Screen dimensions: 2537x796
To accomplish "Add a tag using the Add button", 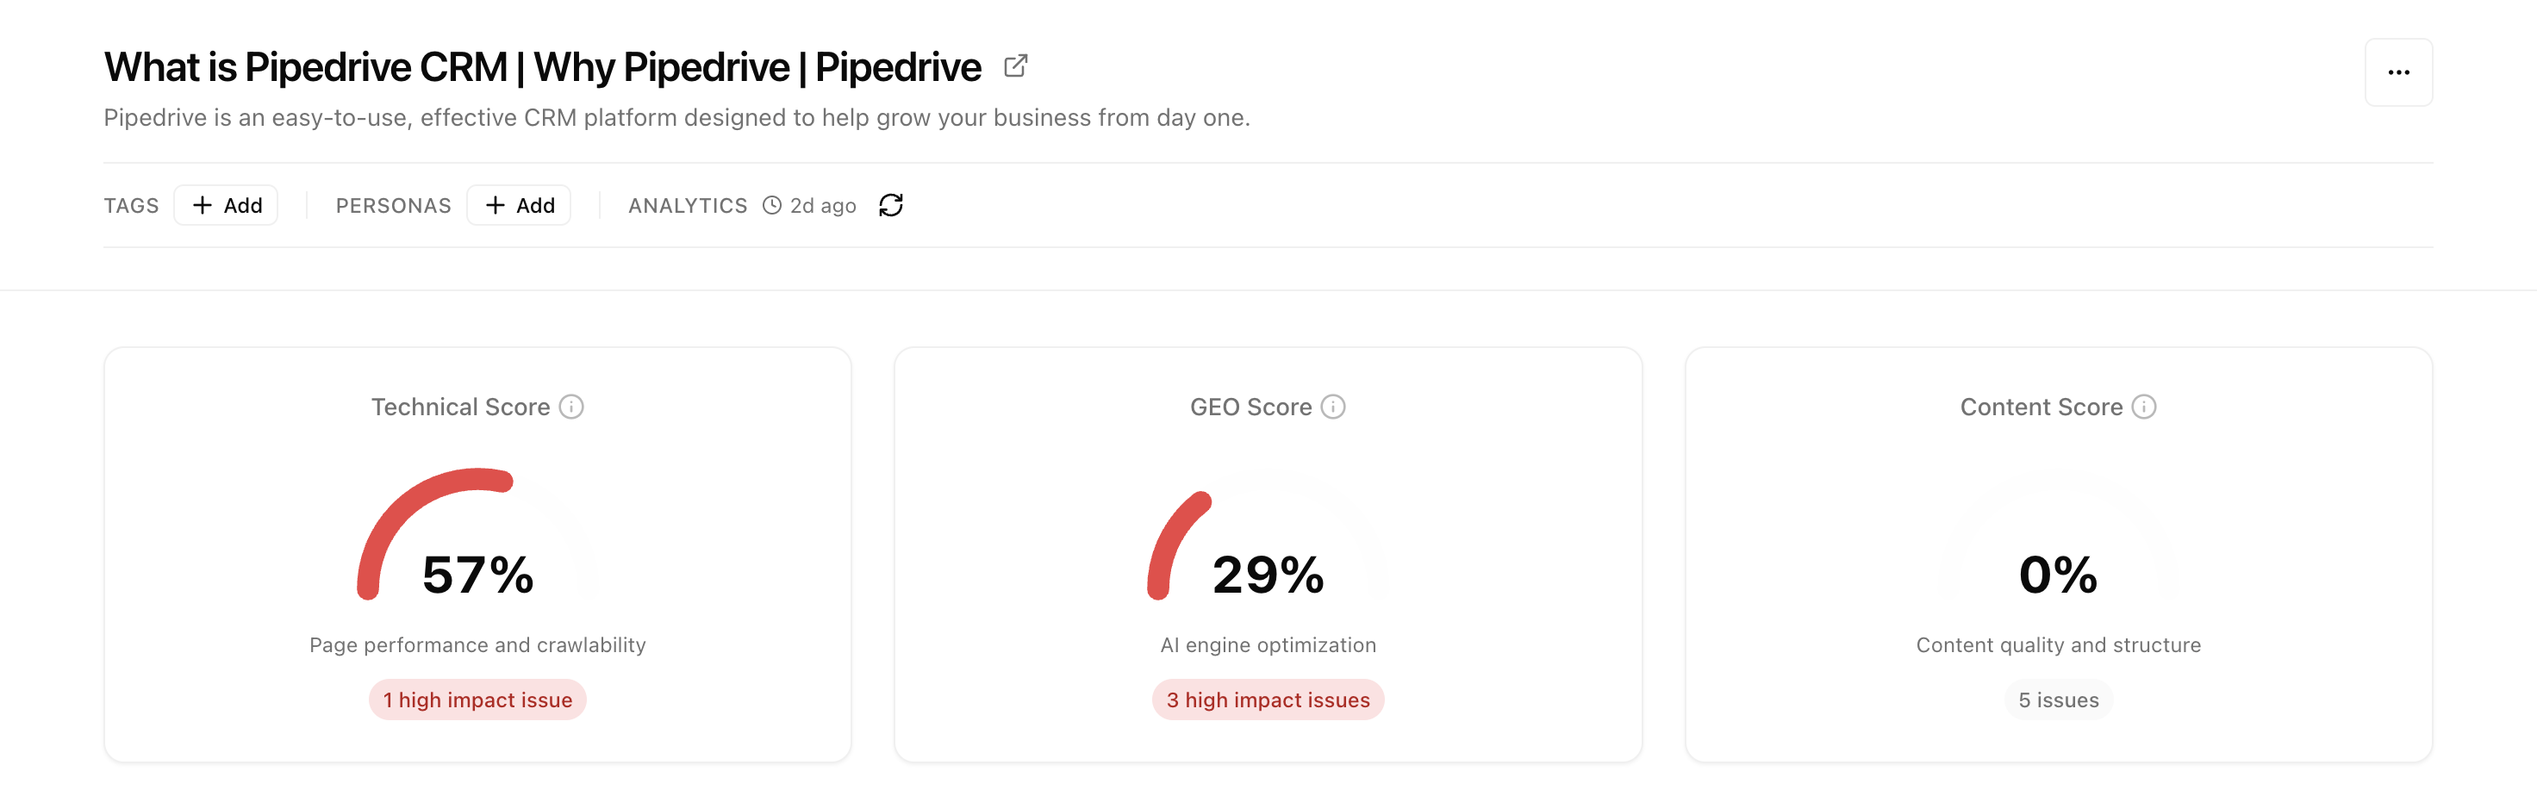I will [226, 205].
